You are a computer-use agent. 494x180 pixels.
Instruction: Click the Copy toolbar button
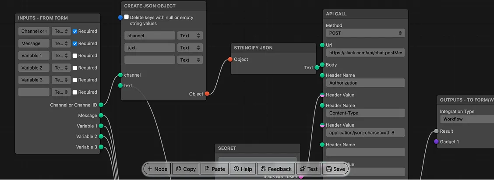tap(186, 169)
